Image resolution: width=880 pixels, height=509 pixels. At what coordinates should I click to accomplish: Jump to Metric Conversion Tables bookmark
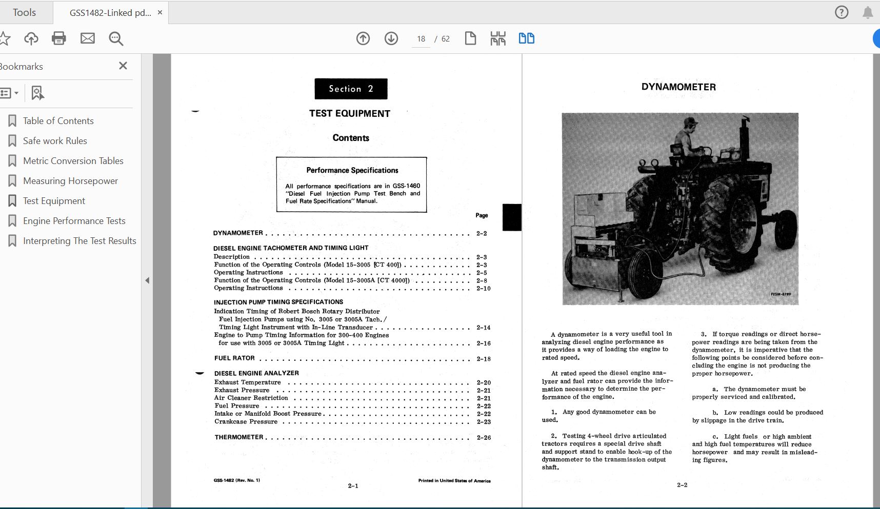coord(73,161)
